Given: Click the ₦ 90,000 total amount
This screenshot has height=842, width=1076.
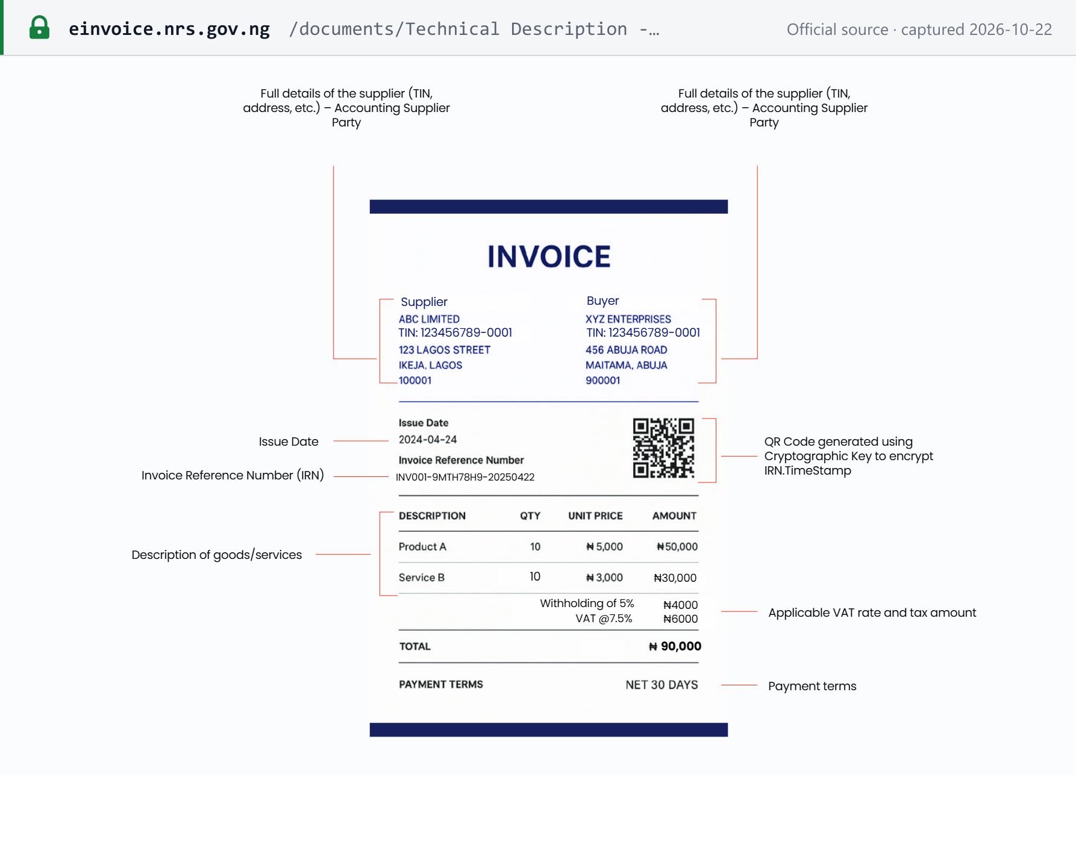Looking at the screenshot, I should (675, 646).
